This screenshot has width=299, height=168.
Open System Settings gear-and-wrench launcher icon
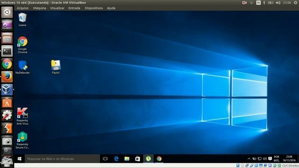7,115
